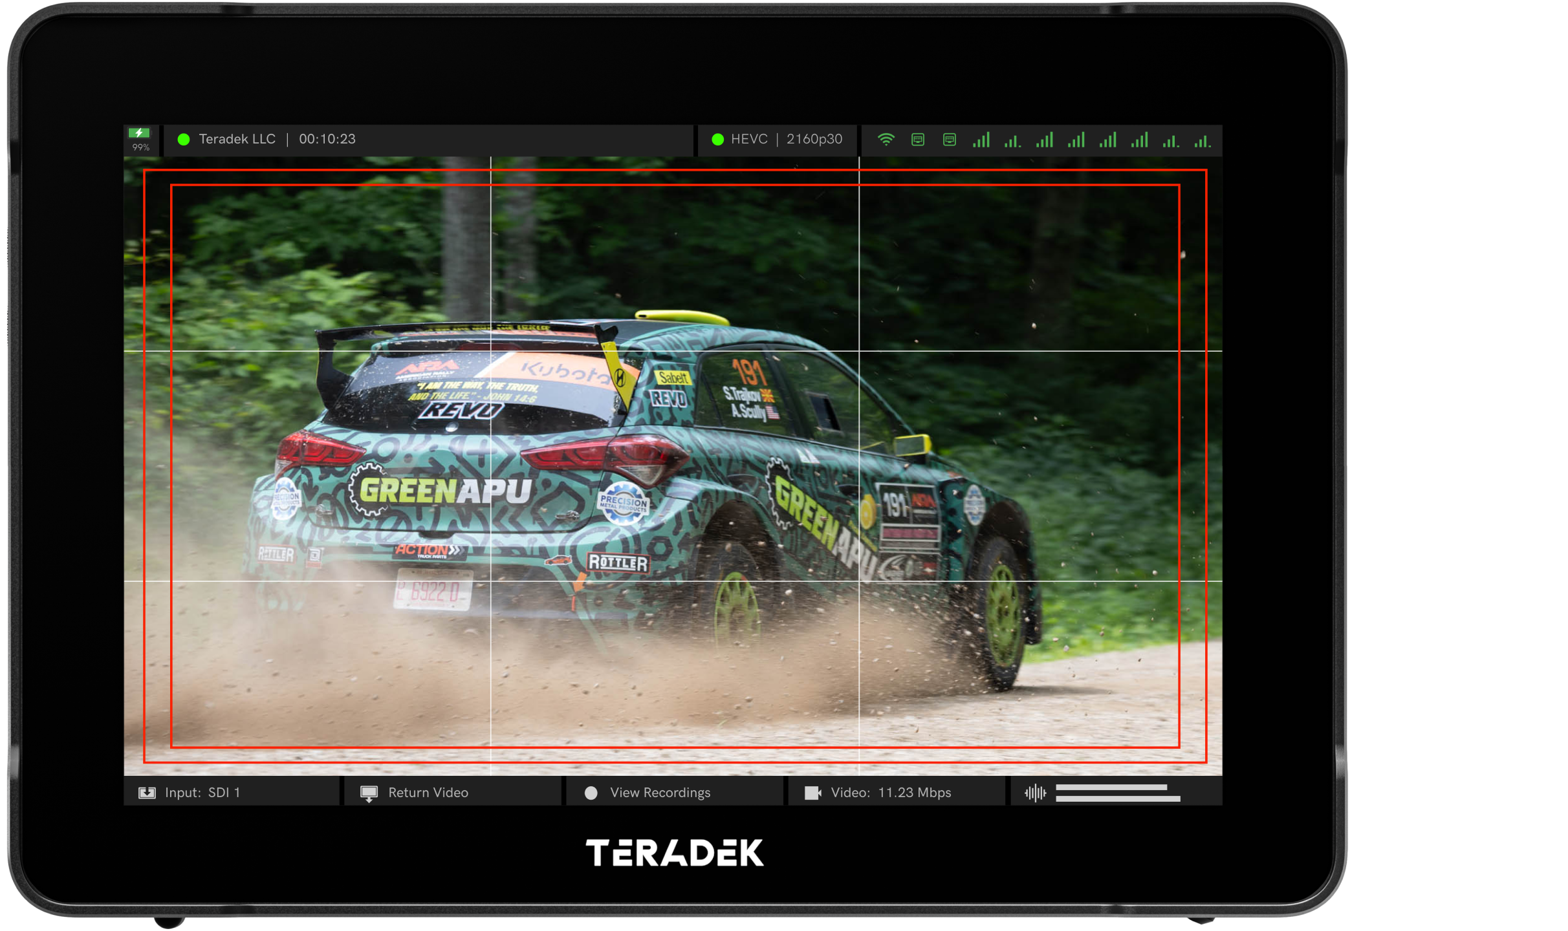Viewport: 1568px width, 931px height.
Task: Tap the Input SDI icon
Action: (x=147, y=793)
